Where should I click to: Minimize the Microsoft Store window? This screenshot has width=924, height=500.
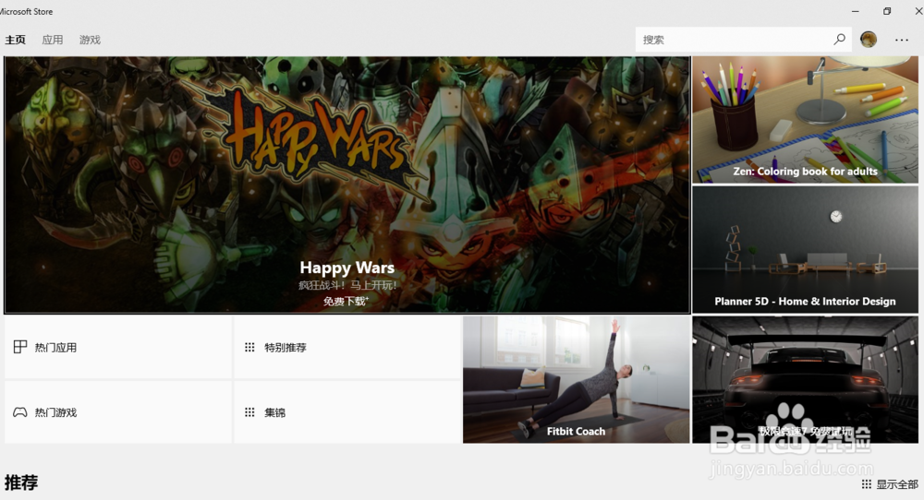(x=855, y=11)
